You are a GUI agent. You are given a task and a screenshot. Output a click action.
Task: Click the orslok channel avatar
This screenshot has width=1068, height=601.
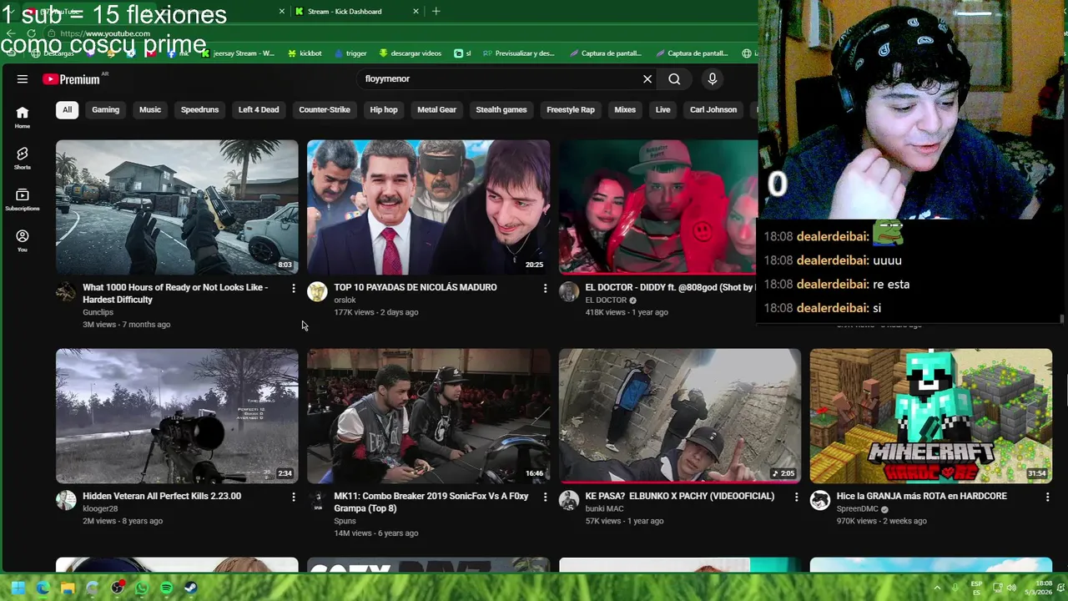(x=317, y=291)
